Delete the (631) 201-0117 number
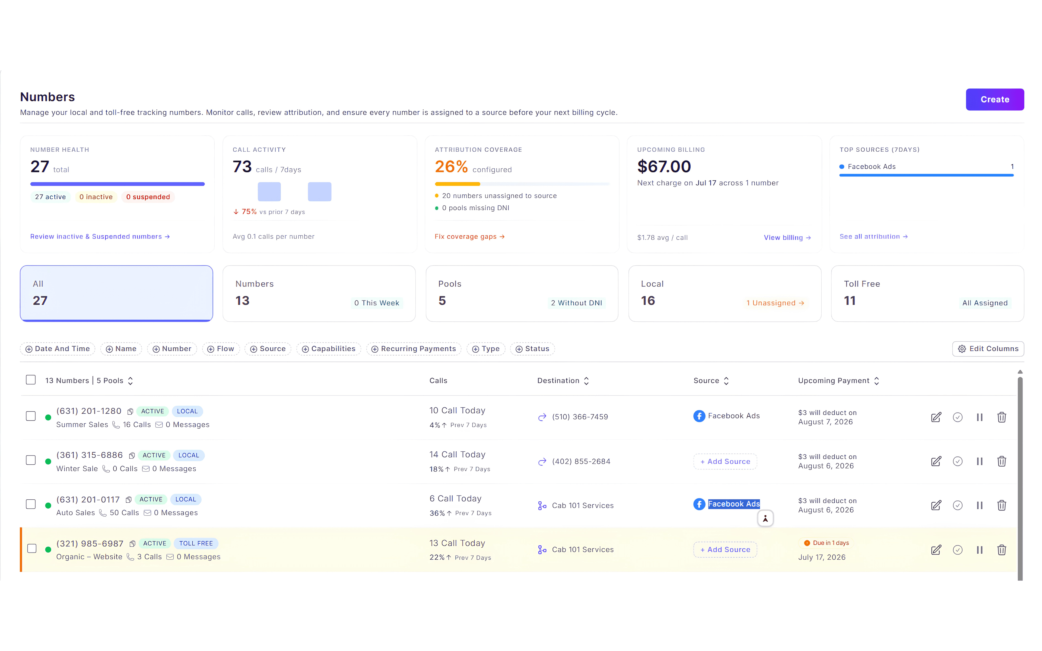 click(1002, 505)
